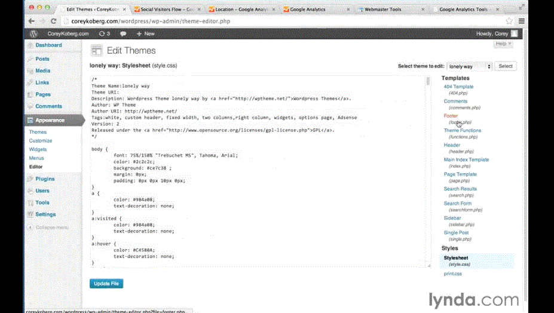Screen dimensions: 554x313
Task: Click Update File button
Action: 106,283
